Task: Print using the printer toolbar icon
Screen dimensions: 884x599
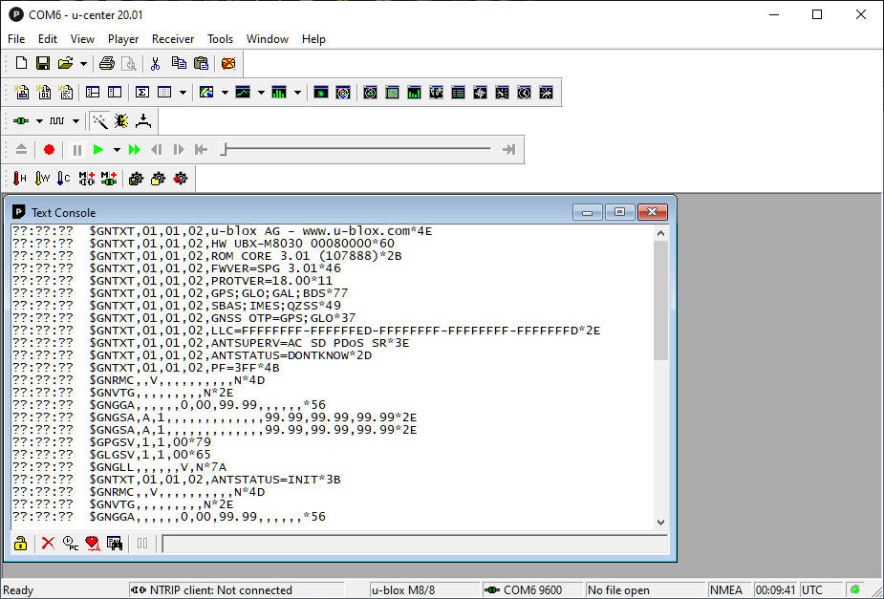Action: [x=106, y=63]
